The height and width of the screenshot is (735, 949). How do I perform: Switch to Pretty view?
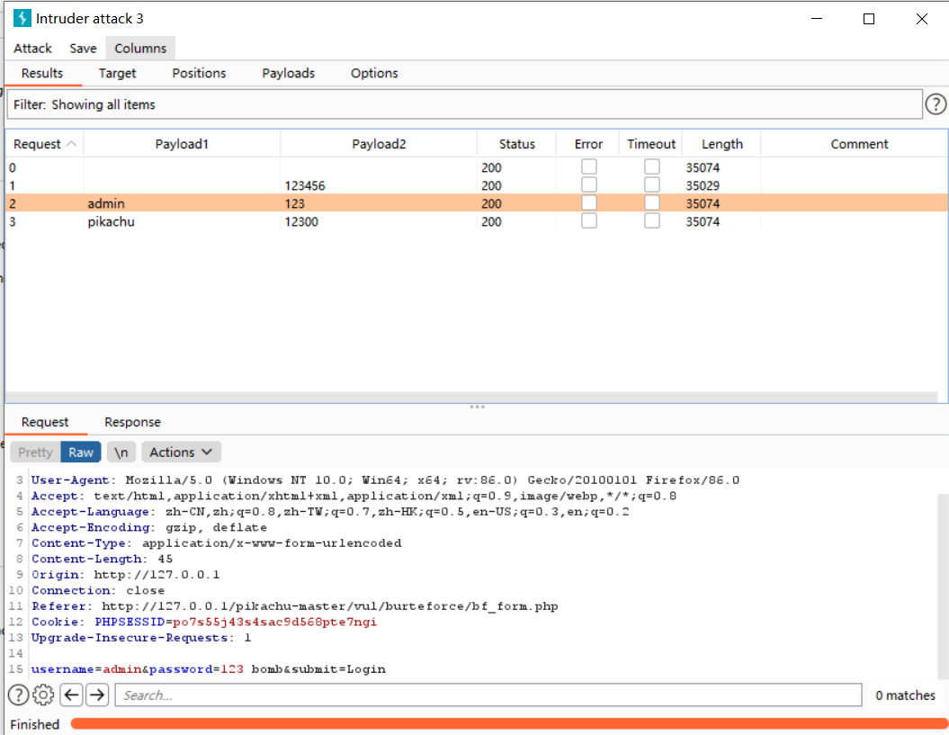35,453
